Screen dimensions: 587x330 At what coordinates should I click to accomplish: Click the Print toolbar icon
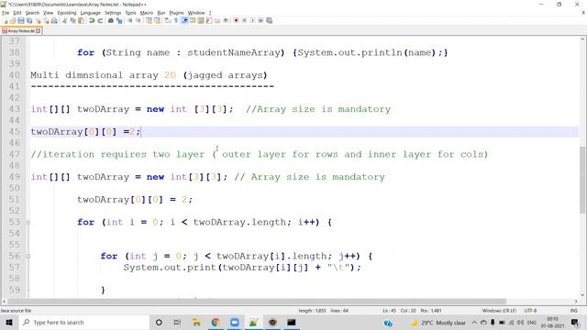click(54, 20)
